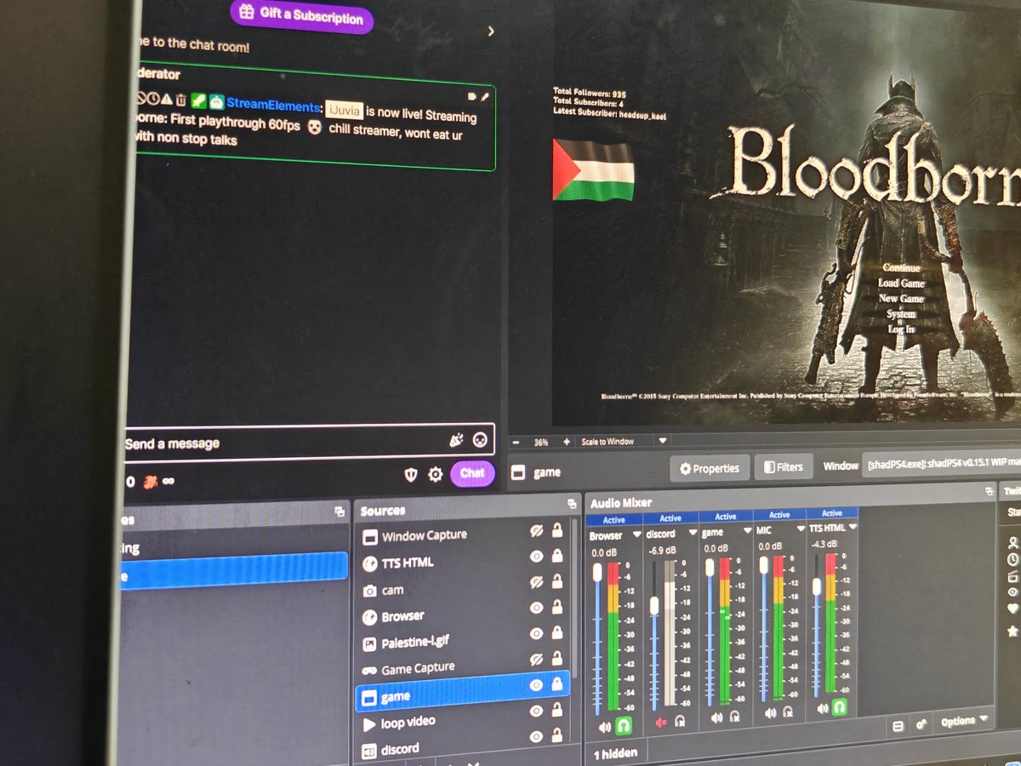This screenshot has height=766, width=1021.
Task: Open the cheer bits icon in chat box
Action: pos(456,440)
